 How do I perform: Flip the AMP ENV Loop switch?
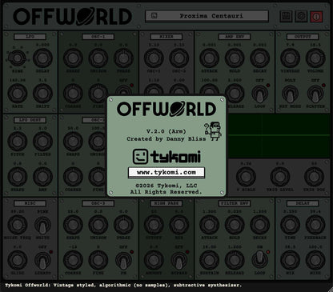(x=259, y=94)
